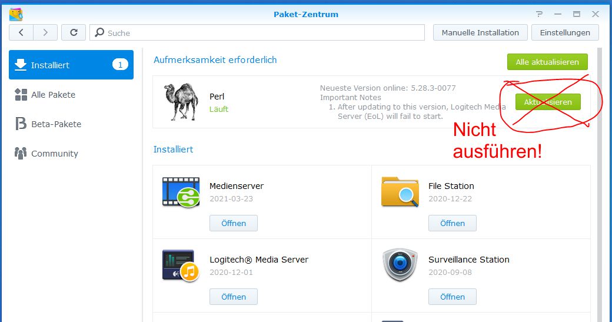This screenshot has width=612, height=322.
Task: Select the Installiert tab
Action: click(x=71, y=65)
